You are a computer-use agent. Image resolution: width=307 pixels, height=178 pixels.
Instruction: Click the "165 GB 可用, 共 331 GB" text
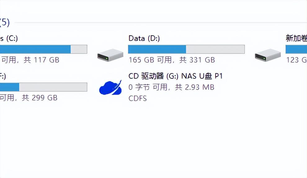point(171,60)
